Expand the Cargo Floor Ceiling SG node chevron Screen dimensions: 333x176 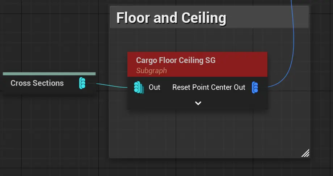point(198,103)
